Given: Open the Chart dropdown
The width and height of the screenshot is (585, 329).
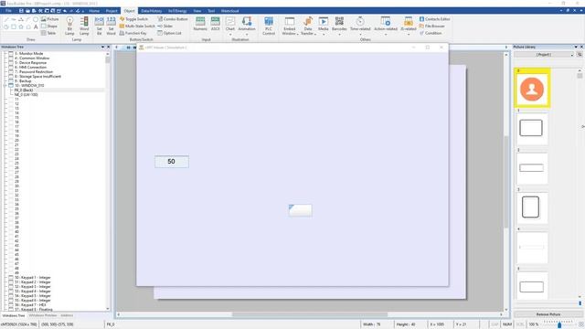Looking at the screenshot, I should (230, 26).
